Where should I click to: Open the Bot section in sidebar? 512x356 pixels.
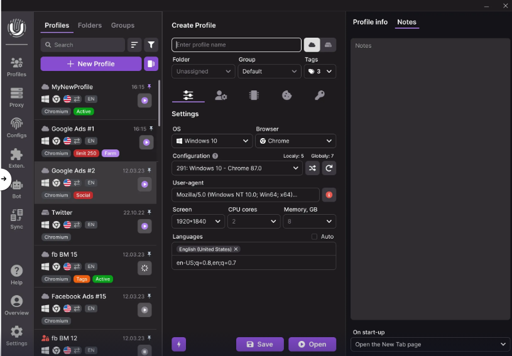coord(16,188)
